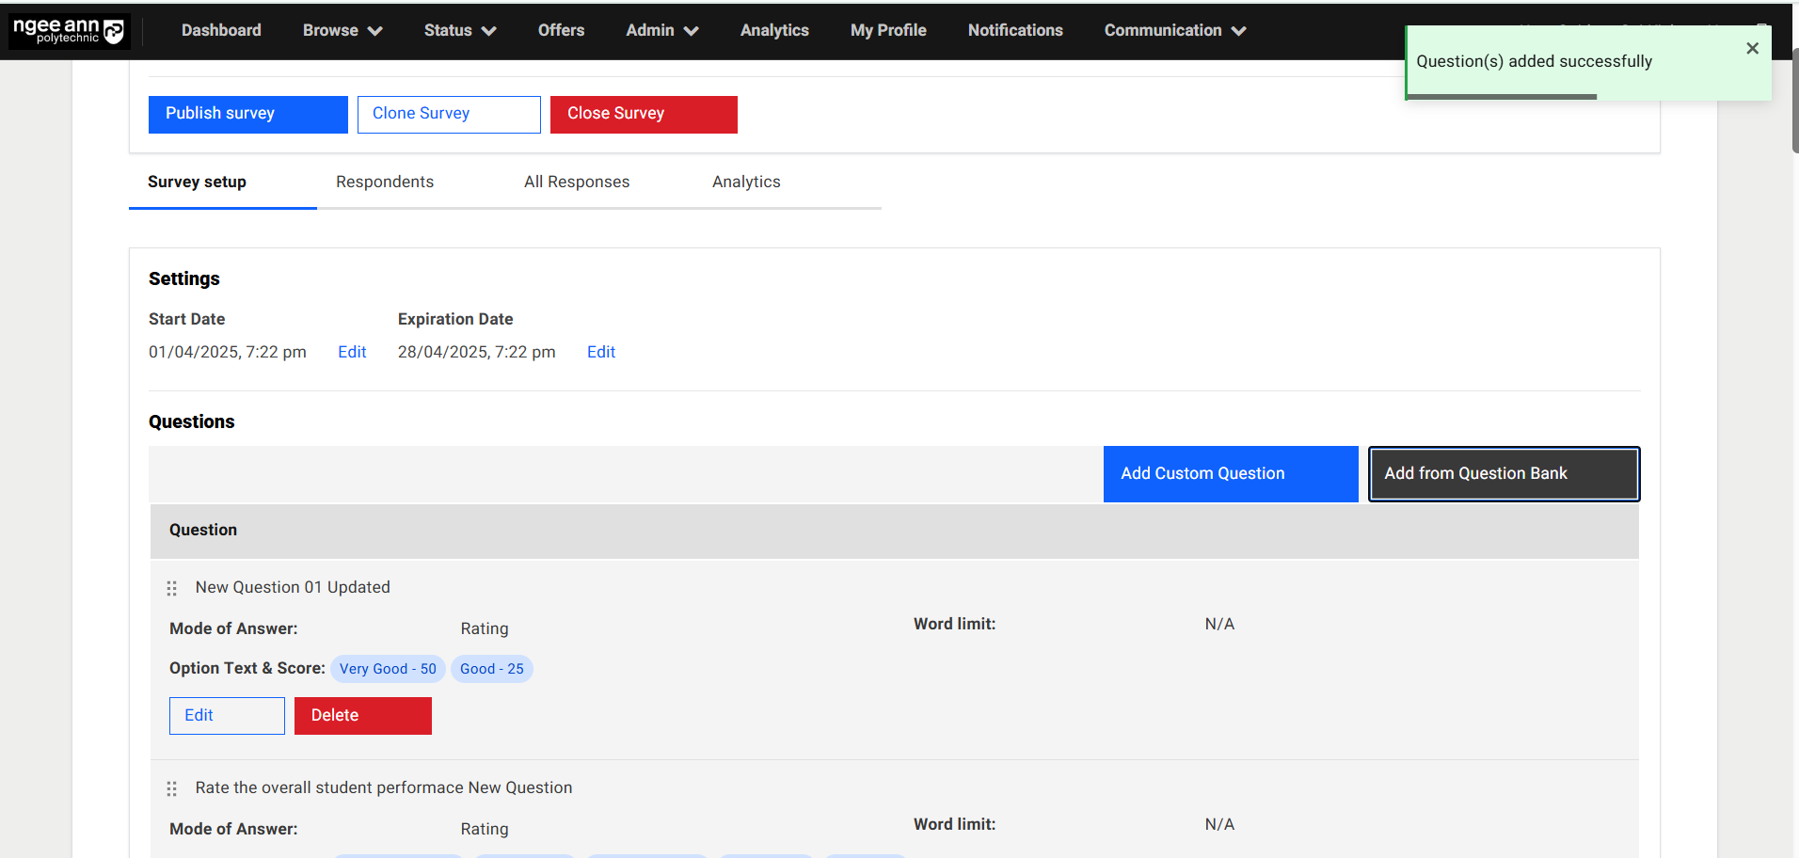1799x858 pixels.
Task: Click the Clone Survey button
Action: [x=449, y=114]
